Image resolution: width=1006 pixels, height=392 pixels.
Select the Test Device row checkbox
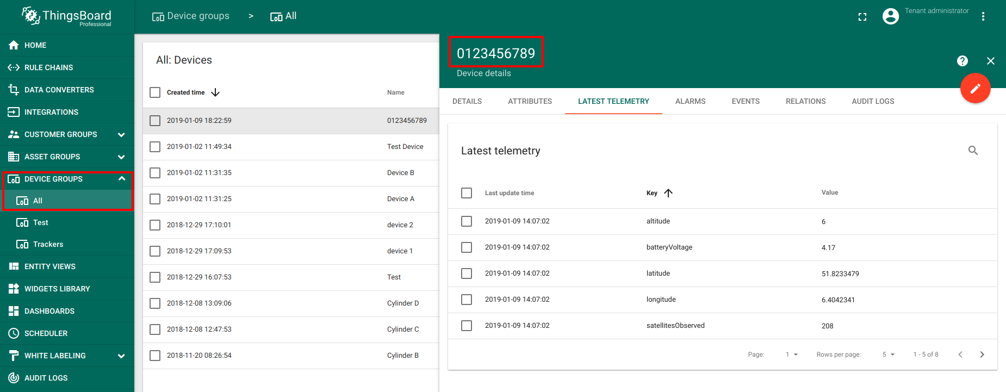coord(155,147)
